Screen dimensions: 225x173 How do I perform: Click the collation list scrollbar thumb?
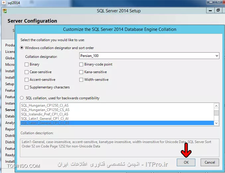[216, 113]
